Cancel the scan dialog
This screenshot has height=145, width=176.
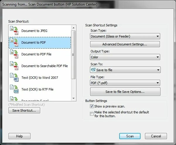[156, 136]
